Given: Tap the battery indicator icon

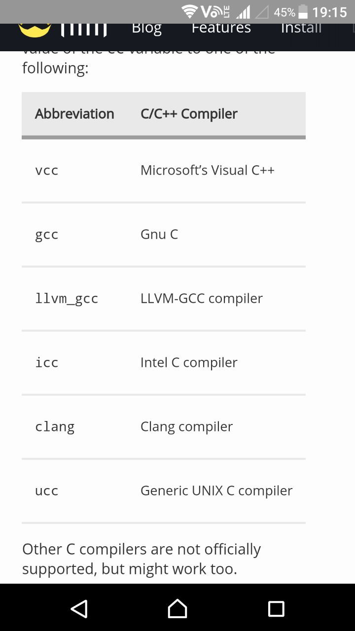Looking at the screenshot, I should point(303,12).
